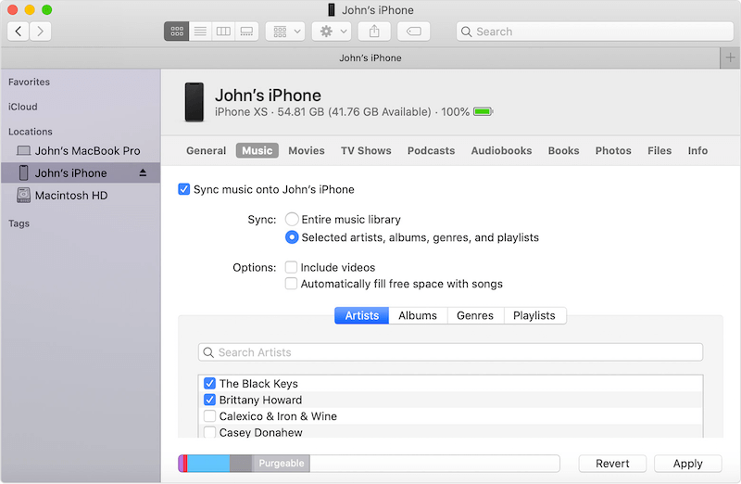Click the Finder search field

(x=595, y=32)
